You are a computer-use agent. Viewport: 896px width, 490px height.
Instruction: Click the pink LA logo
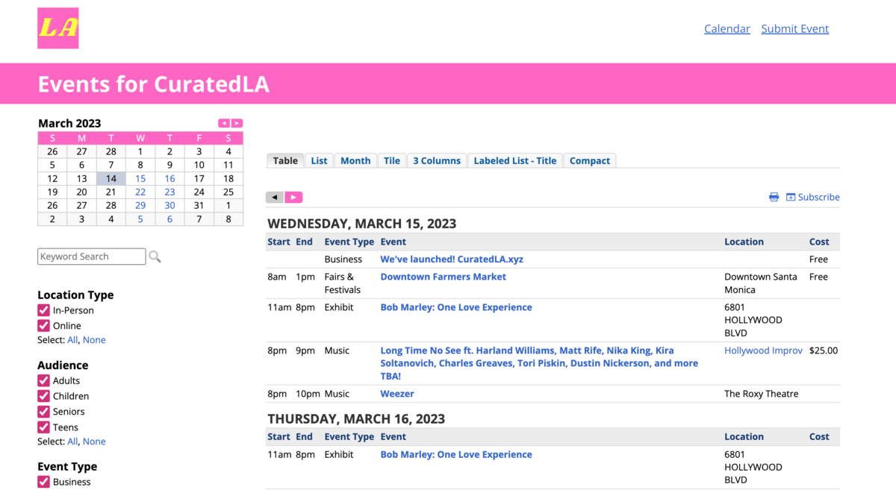[58, 28]
